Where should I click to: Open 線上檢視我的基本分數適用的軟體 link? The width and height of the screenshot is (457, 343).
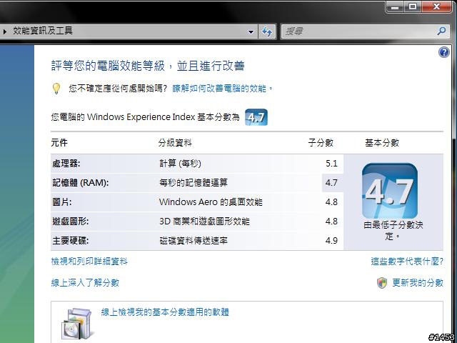pyautogui.click(x=165, y=312)
